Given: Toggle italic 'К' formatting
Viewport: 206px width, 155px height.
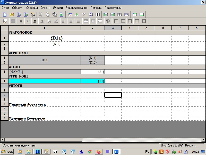Looking at the screenshot, I should click(35, 21).
